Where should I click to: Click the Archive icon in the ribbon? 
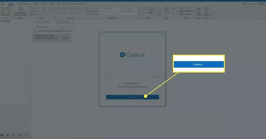coord(51,10)
